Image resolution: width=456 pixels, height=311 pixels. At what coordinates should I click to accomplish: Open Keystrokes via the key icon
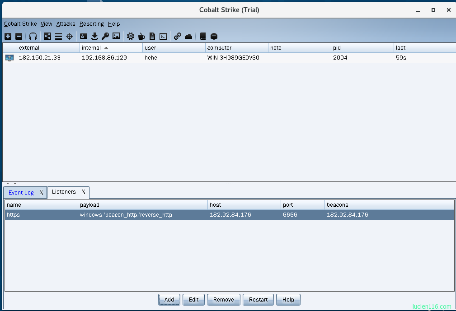(105, 36)
